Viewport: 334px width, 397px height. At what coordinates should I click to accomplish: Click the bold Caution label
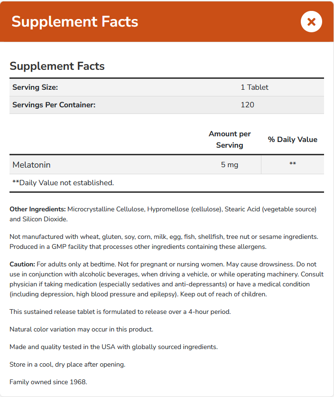pos(22,264)
